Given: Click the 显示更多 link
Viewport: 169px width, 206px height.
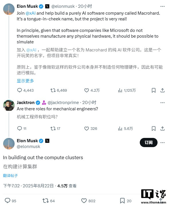Looking at the screenshot, I should click(25, 81).
